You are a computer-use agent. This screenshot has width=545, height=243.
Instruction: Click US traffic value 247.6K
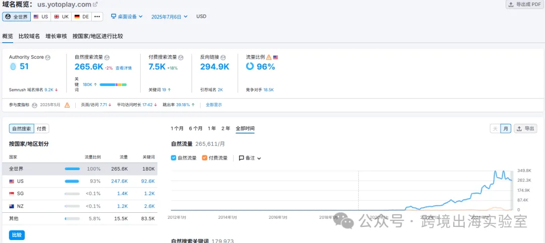[x=120, y=181]
